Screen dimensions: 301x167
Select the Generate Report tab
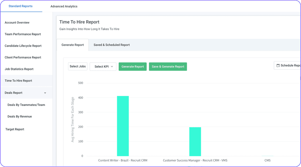tap(73, 45)
